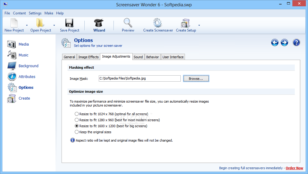Image resolution: width=308 pixels, height=174 pixels.
Task: Click the Order Now link
Action: [294, 168]
